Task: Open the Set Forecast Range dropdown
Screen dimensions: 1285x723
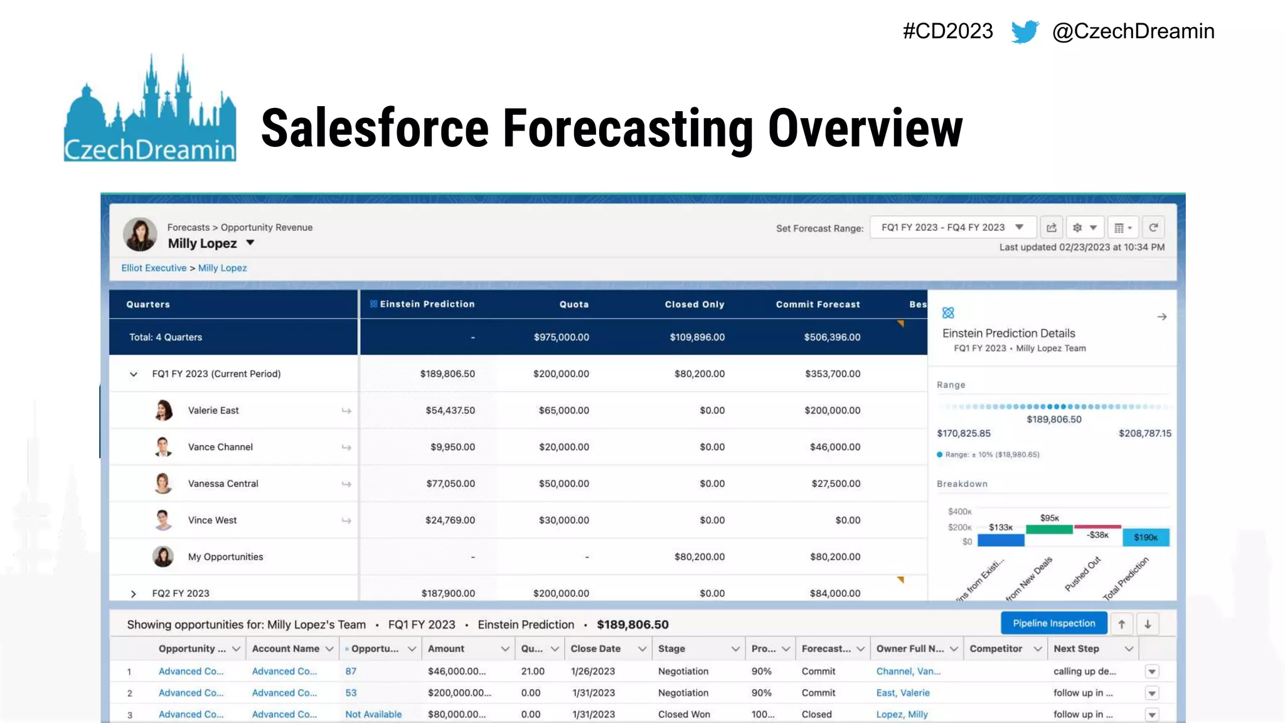Action: pyautogui.click(x=952, y=228)
